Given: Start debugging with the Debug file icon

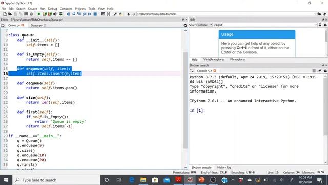Looking at the screenshot, I should [68, 14].
